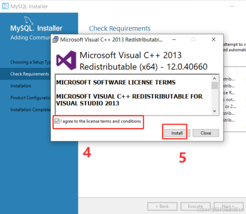Minimize the Visual C++ Redistributable dialog
This screenshot has width=246, height=214.
(x=174, y=40)
